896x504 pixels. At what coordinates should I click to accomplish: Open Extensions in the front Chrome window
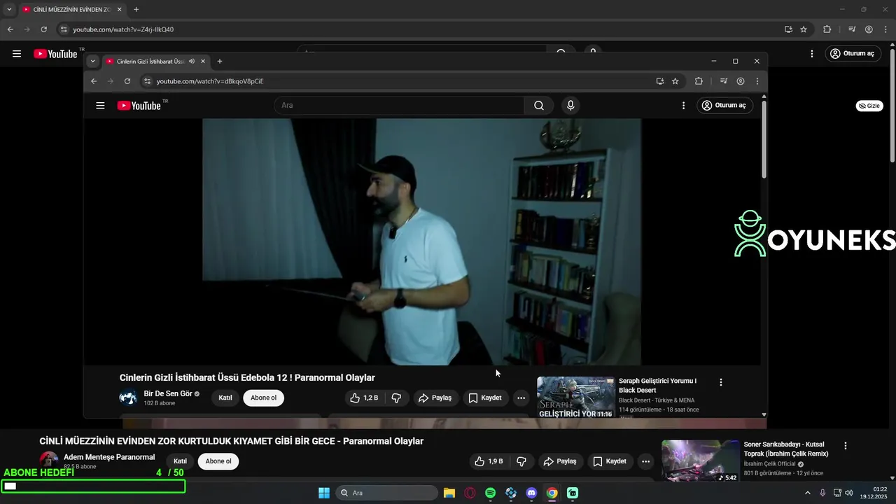point(699,81)
